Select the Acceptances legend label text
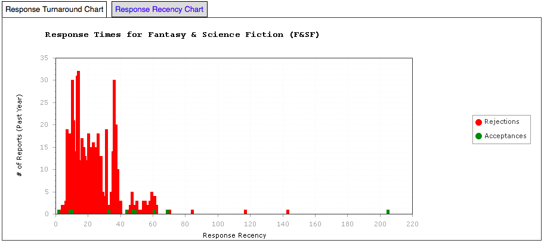The image size is (544, 243). (x=505, y=136)
